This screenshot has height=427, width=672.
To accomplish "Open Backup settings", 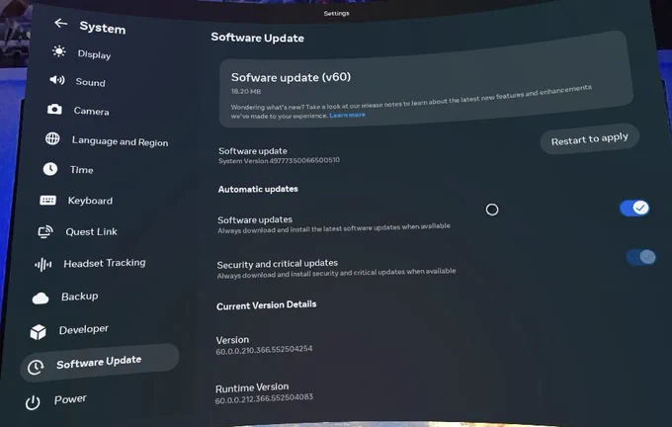I will [x=80, y=297].
